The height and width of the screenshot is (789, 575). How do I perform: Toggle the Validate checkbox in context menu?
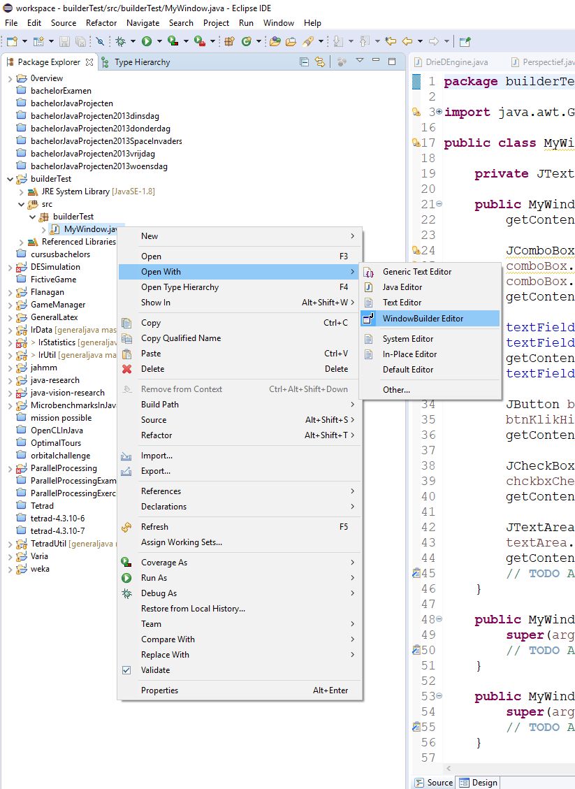point(126,670)
